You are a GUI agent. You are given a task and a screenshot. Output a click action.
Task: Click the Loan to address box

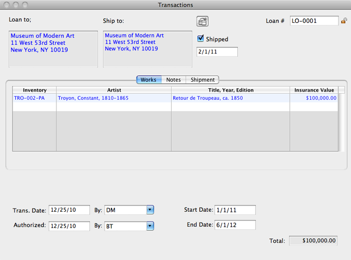pyautogui.click(x=53, y=49)
